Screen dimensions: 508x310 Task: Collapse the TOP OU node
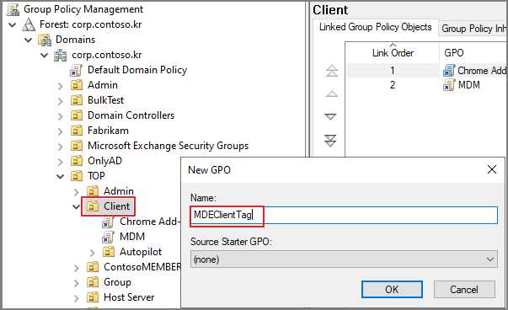click(61, 177)
